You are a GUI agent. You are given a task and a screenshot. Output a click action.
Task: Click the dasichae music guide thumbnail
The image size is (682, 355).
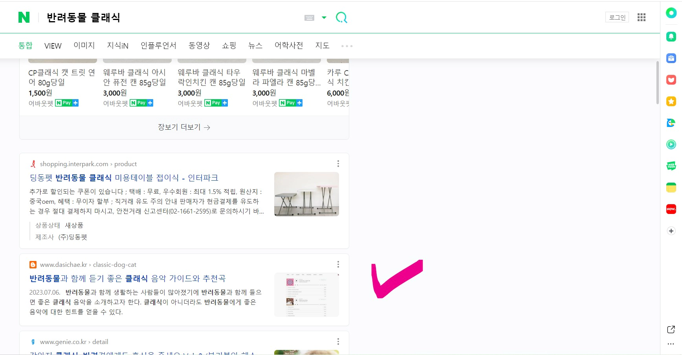[x=306, y=295]
